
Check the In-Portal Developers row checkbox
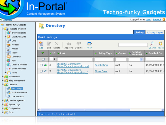(41, 71)
